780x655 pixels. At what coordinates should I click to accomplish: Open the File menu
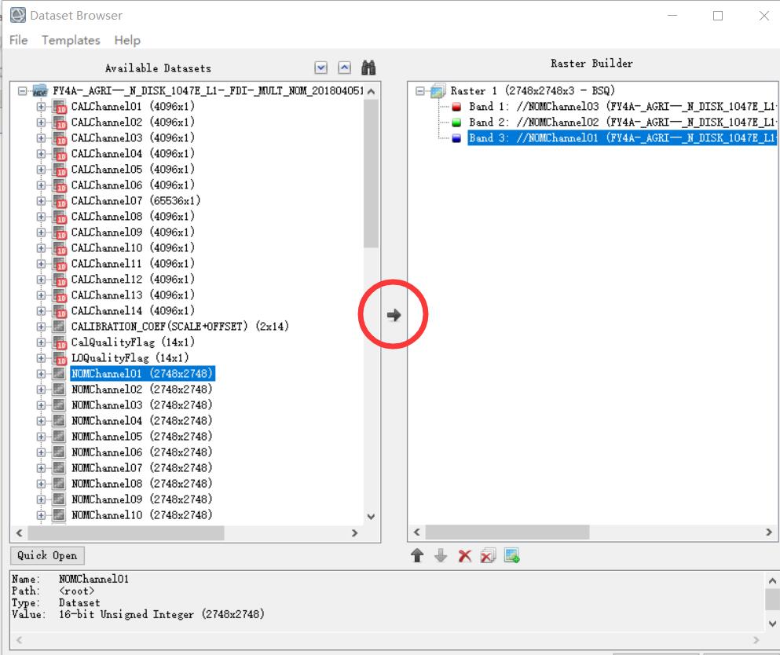click(18, 40)
